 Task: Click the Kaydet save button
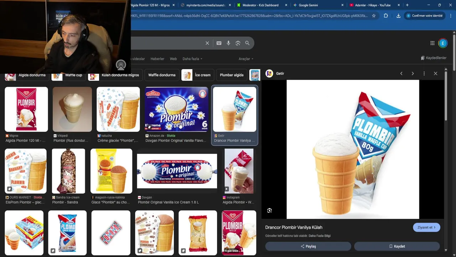tap(397, 246)
